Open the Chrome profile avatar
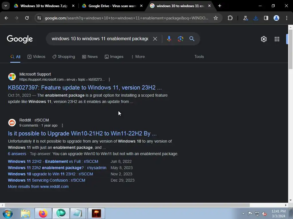The height and width of the screenshot is (219, 293). click(276, 18)
